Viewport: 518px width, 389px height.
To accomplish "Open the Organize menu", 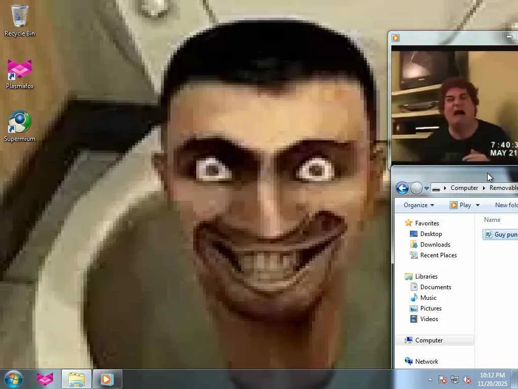I will [x=418, y=205].
